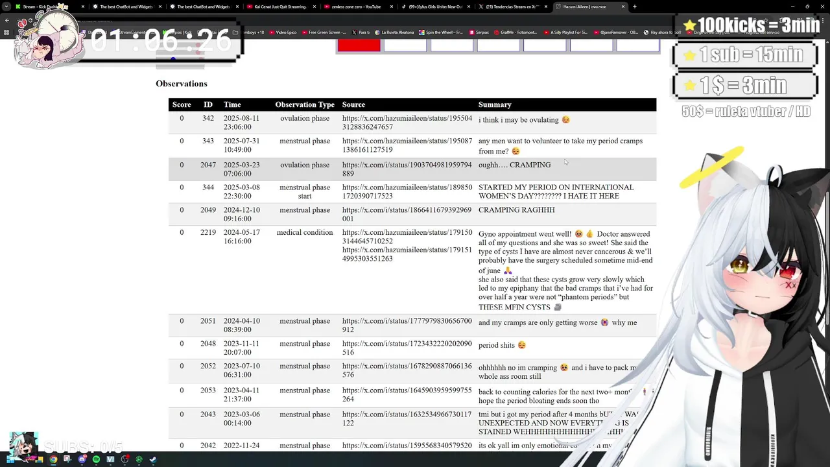Open the GrafMe Fotomont bookmark
Screen dimensions: 830x467
coord(516,32)
